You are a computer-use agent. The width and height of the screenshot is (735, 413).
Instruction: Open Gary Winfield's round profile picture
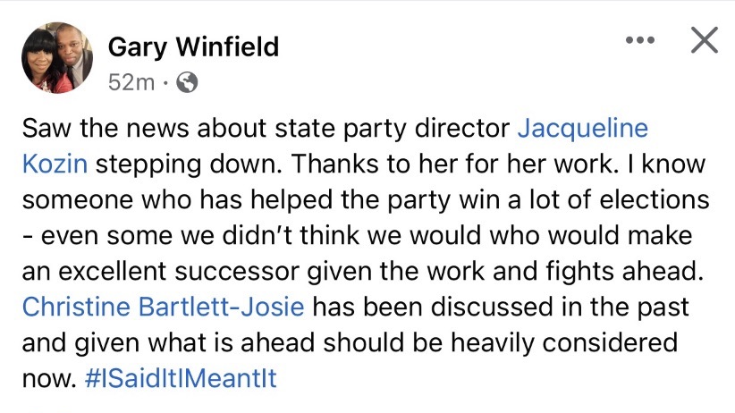click(x=56, y=58)
